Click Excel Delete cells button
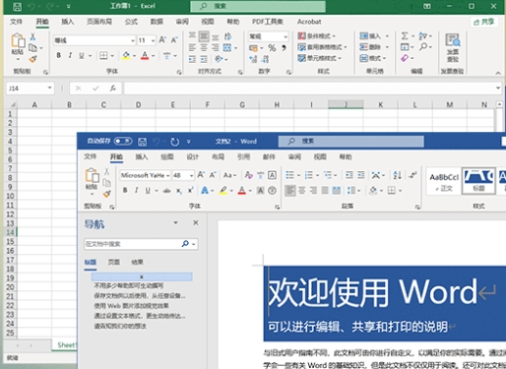The width and height of the screenshot is (506, 369). coord(370,47)
